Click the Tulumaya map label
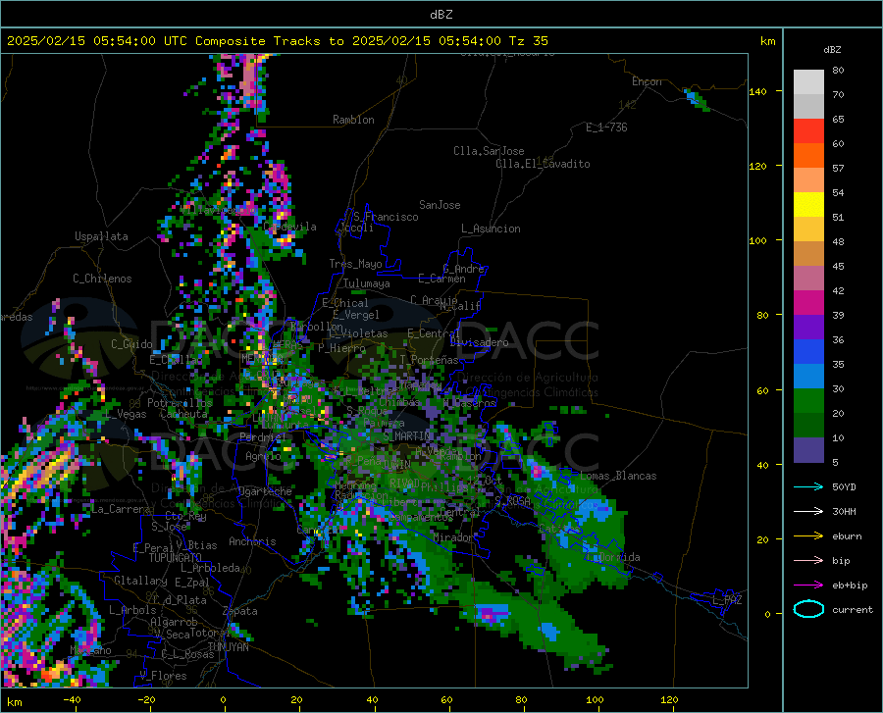 pyautogui.click(x=367, y=283)
